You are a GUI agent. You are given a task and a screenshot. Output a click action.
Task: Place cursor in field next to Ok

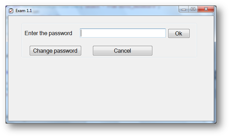coord(123,33)
